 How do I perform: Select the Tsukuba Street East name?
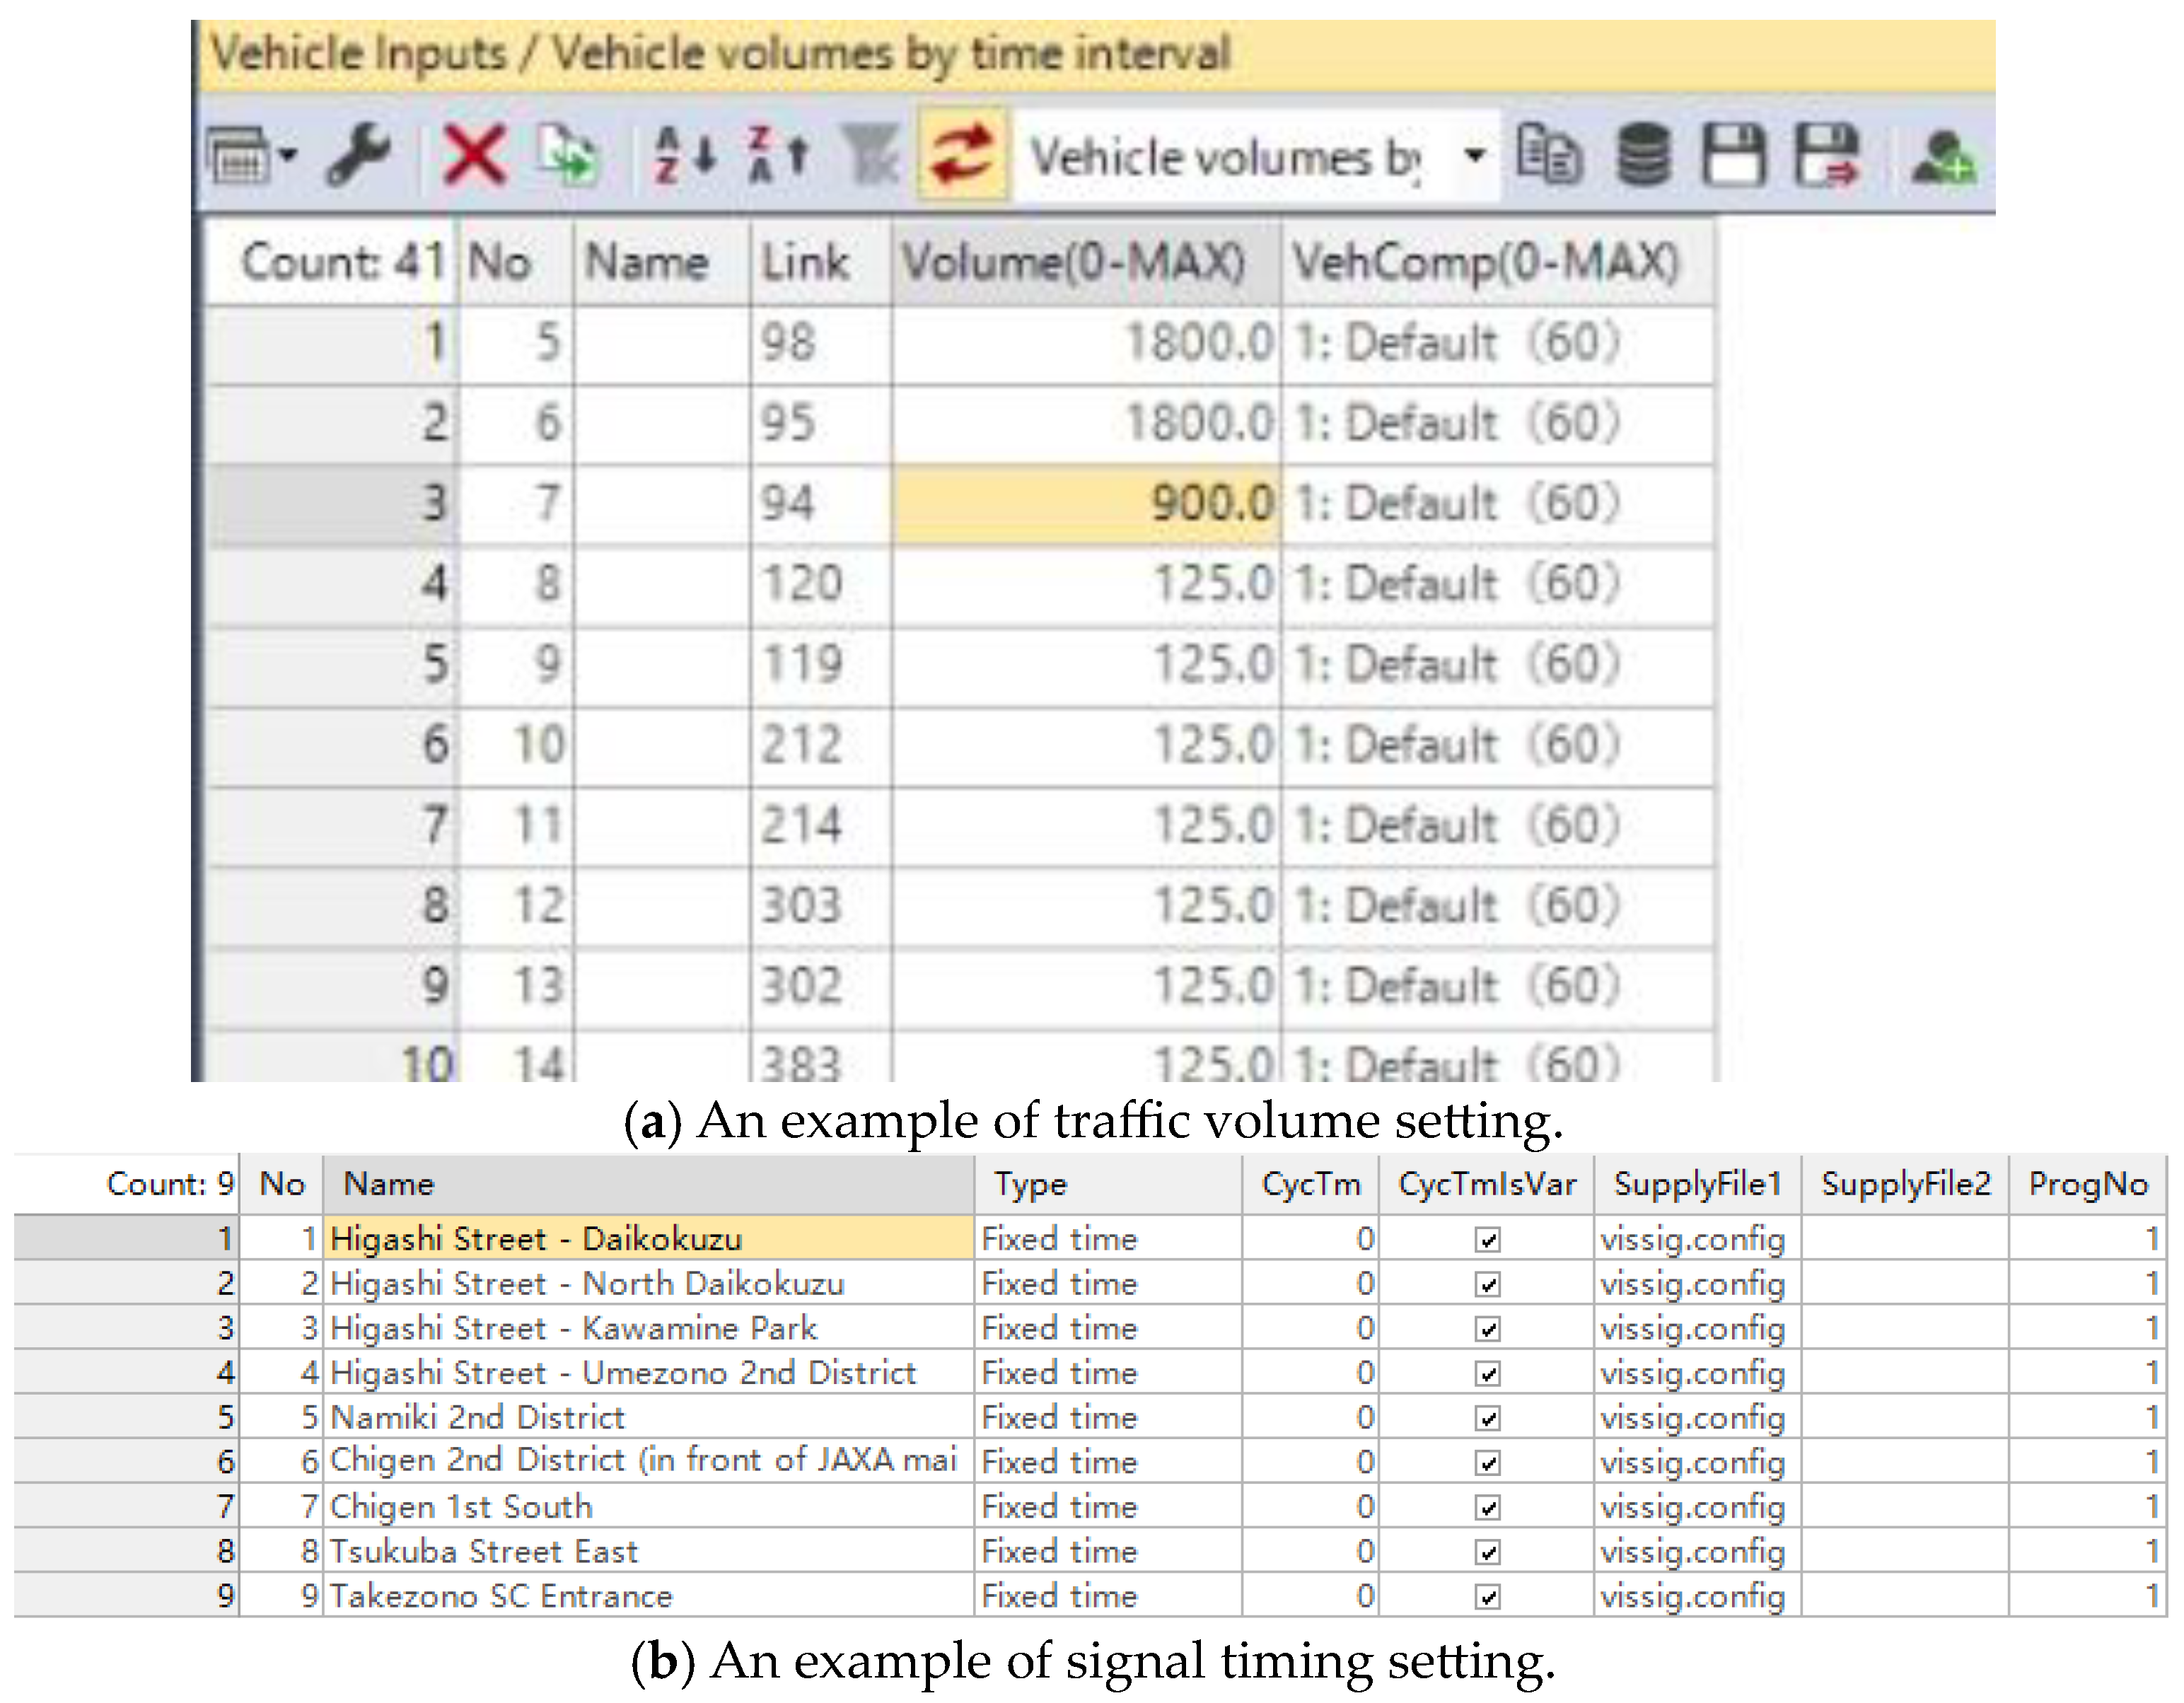(648, 1551)
